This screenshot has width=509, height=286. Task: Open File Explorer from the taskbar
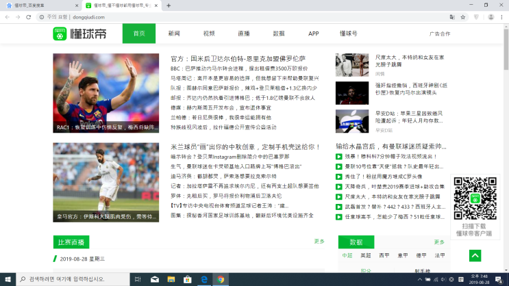click(171, 279)
